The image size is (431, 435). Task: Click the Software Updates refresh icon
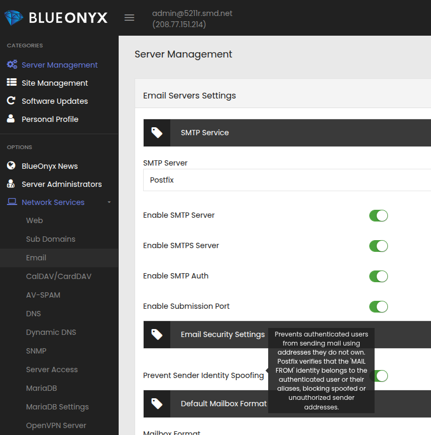click(x=11, y=101)
